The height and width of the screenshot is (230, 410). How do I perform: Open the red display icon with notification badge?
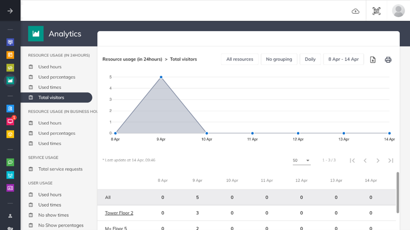[x=10, y=121]
